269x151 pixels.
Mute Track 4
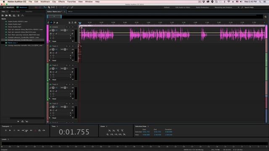66,85
